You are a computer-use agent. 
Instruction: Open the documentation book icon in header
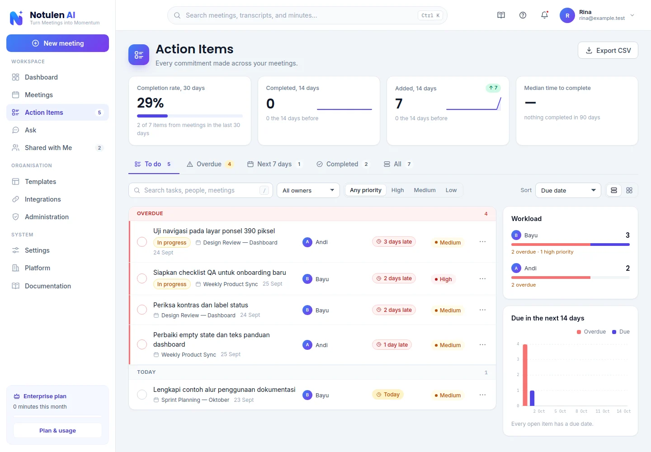[501, 15]
